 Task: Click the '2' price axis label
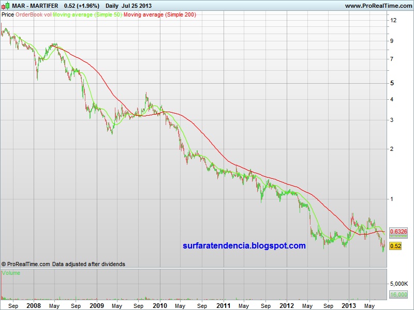point(392,149)
